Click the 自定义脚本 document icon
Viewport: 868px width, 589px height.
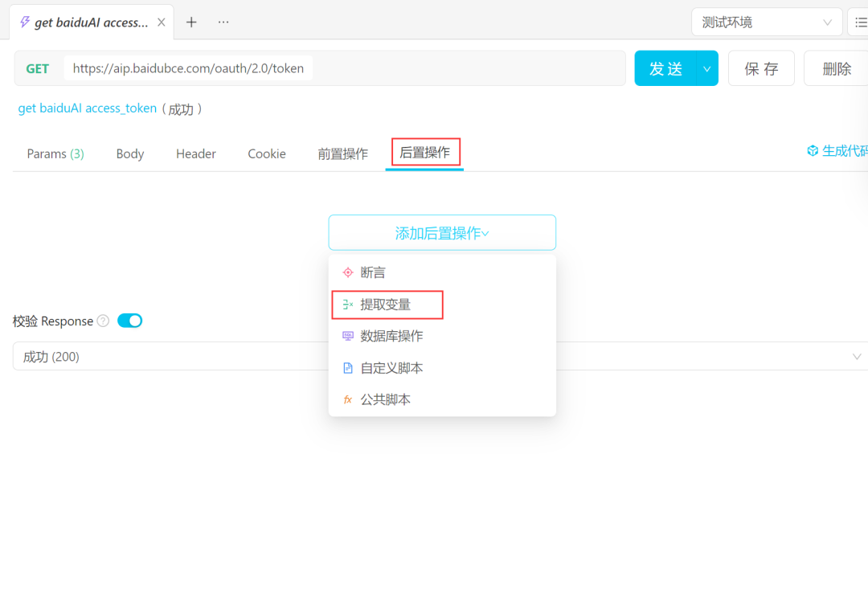point(348,368)
